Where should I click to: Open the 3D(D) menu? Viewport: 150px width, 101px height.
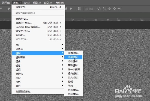tap(26, 2)
